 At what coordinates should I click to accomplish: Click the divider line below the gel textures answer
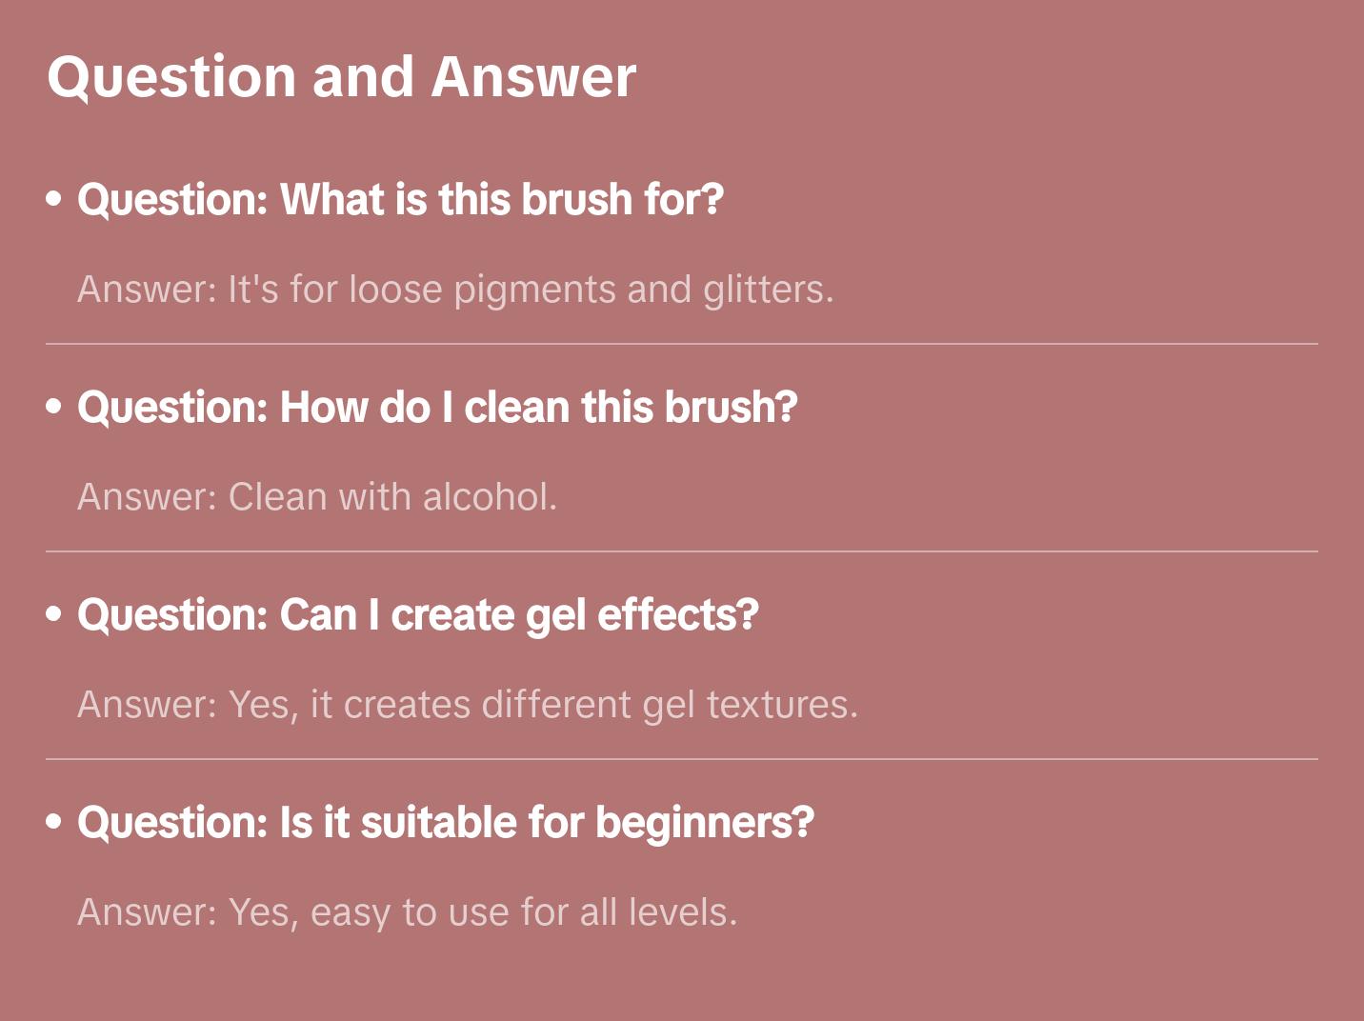click(682, 759)
